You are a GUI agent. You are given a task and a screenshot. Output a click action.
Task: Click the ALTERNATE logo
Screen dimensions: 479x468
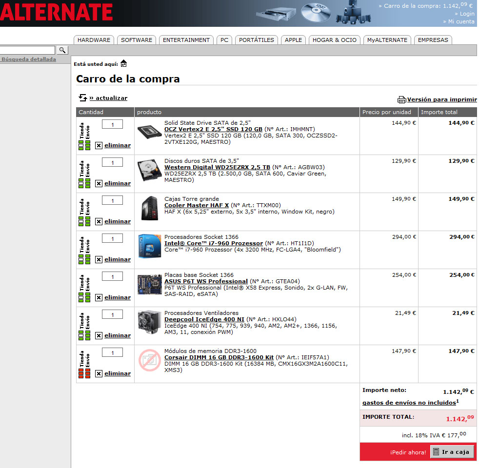tap(57, 12)
